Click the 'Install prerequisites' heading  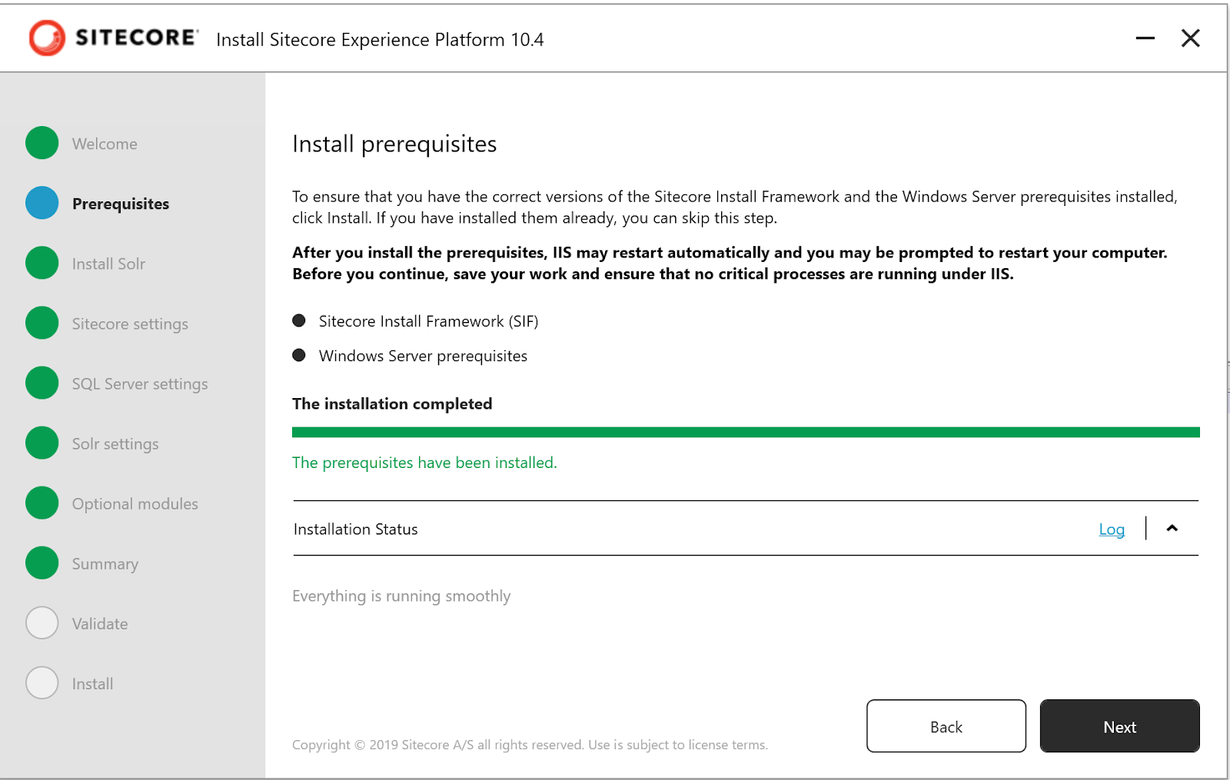(394, 144)
